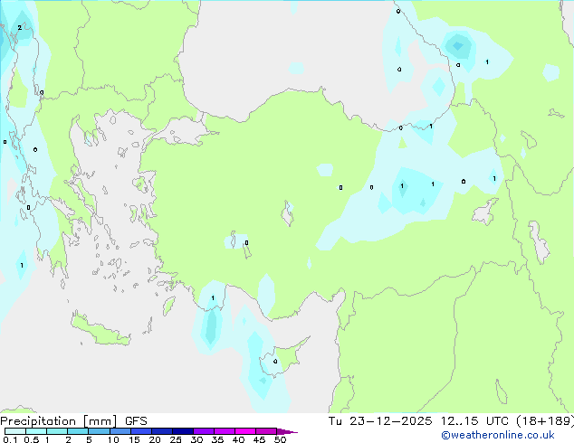Screen dimensions: 574x443
Task: Click the '12..15 UTC' time text
Action: [x=474, y=421]
